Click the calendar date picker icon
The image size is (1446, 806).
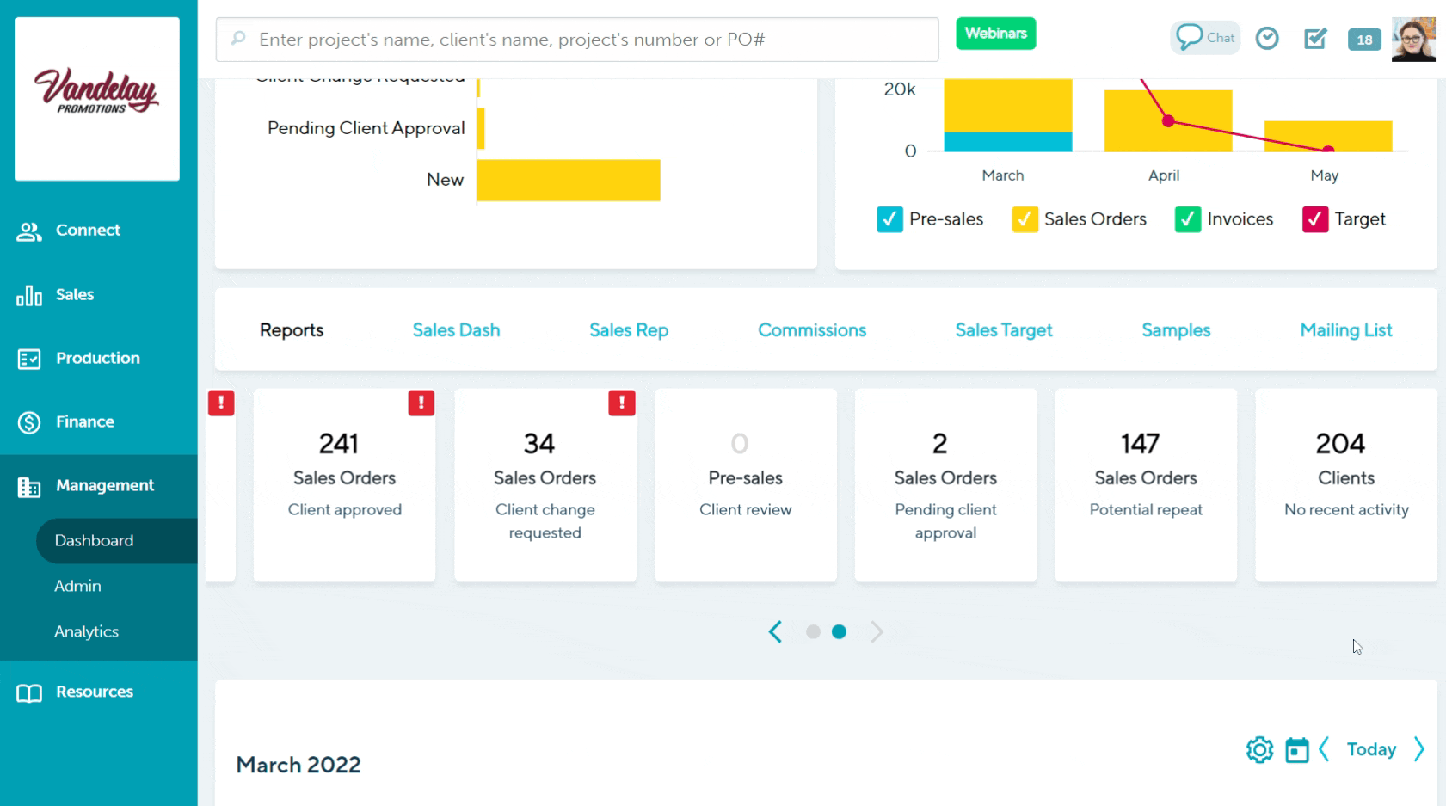pos(1296,750)
